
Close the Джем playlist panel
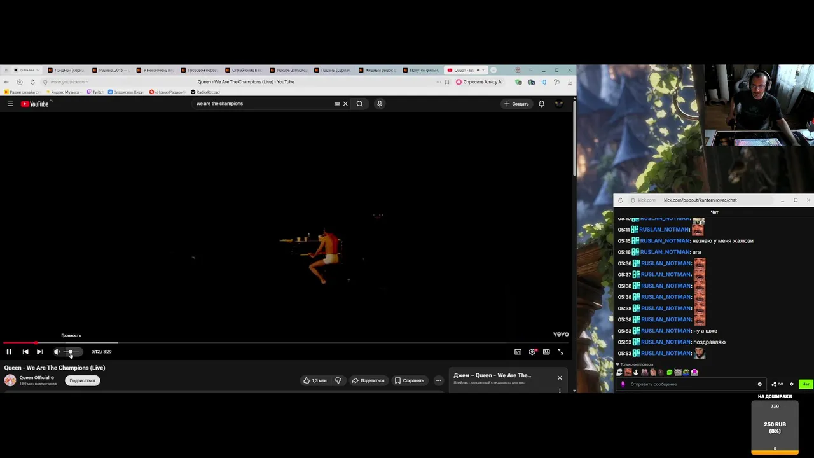(560, 378)
